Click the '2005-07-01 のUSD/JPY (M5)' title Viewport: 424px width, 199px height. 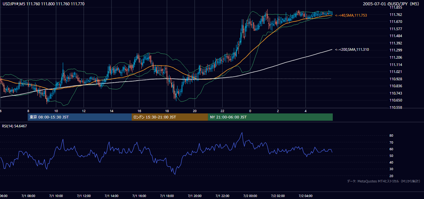[x=391, y=4]
